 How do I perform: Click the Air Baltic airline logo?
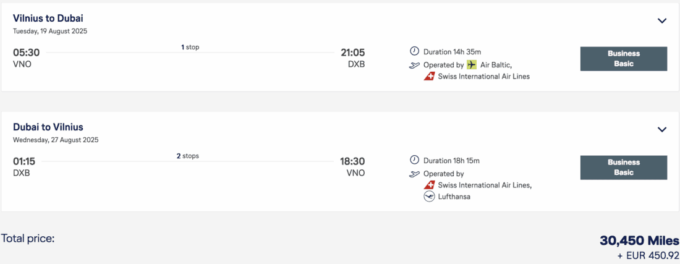point(472,65)
